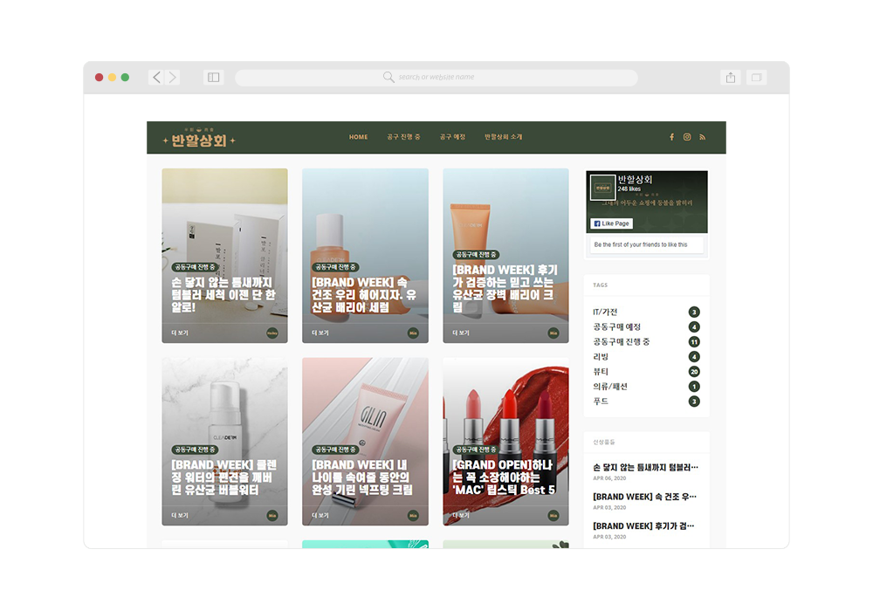Click 더 보기 on GILIN neck cream card

320,515
